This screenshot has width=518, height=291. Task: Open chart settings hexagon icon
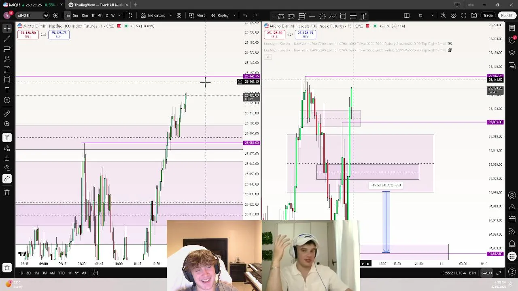tap(454, 15)
